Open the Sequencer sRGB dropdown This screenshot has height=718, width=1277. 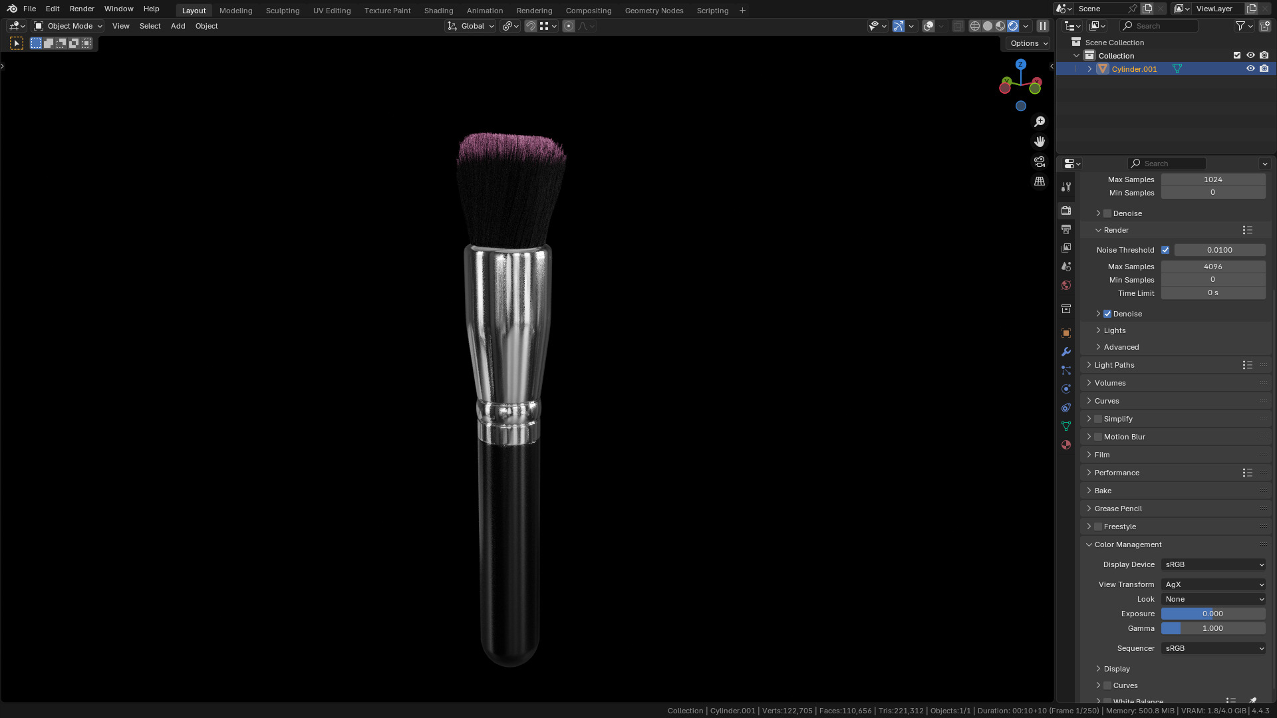point(1213,648)
